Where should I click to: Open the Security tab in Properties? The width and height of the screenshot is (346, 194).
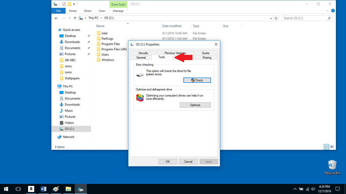143,53
